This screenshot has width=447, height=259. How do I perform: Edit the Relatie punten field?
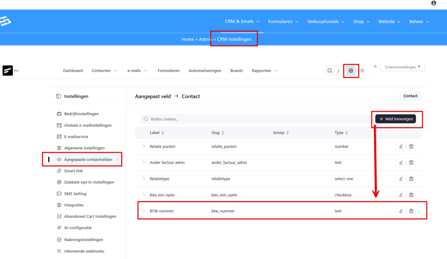[401, 147]
